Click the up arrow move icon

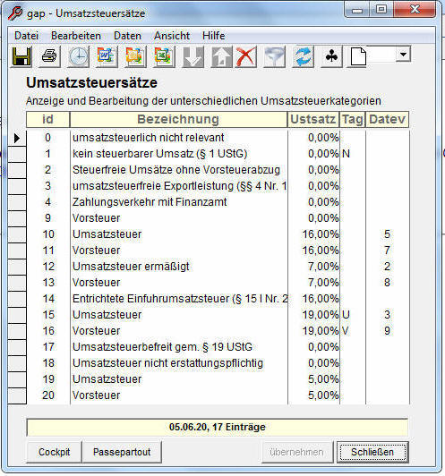221,56
